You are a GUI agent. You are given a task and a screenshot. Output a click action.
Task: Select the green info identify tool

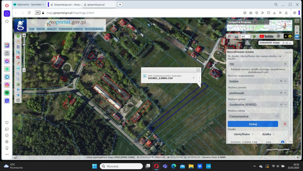coord(18,36)
